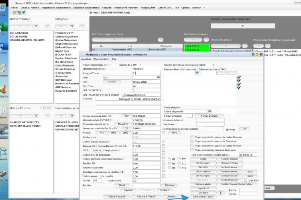
Task: Click the copy-documents icon in the main toolbar
Action: (19, 13)
